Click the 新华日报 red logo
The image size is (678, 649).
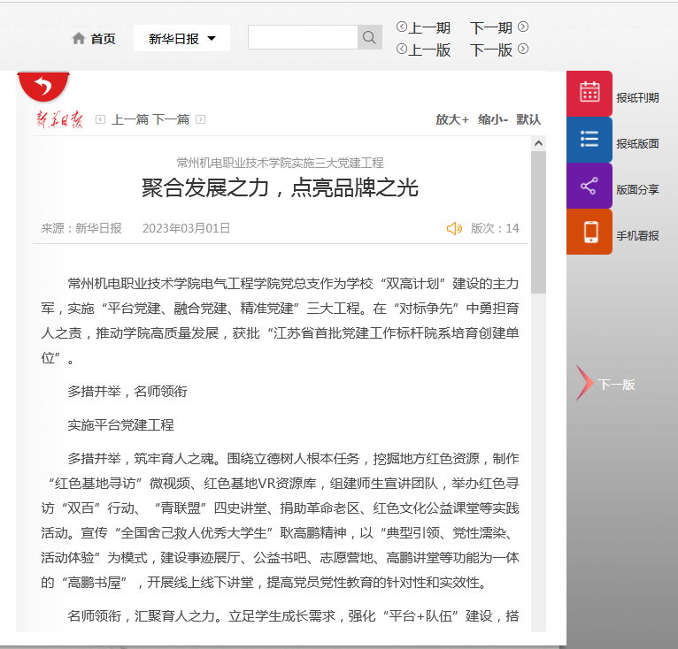tap(59, 119)
